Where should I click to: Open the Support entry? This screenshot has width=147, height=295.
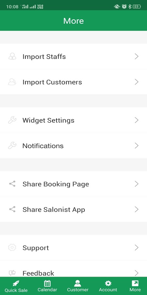coord(73,248)
